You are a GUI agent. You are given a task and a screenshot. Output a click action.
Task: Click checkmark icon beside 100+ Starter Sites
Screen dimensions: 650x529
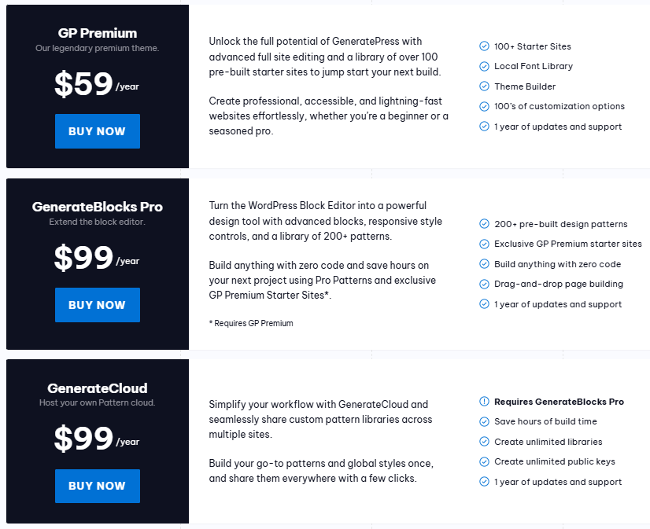(x=484, y=46)
